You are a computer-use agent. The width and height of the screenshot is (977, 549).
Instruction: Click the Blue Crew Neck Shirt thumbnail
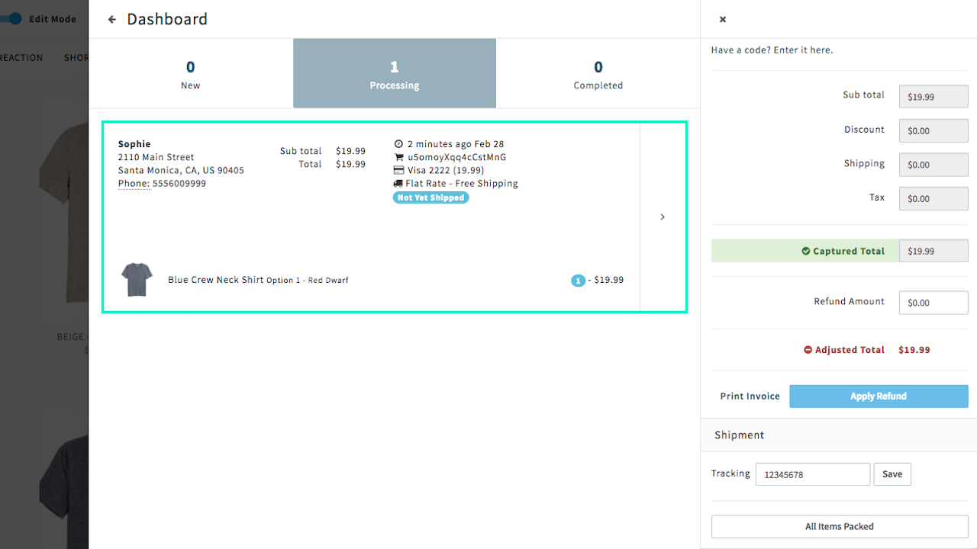tap(137, 280)
